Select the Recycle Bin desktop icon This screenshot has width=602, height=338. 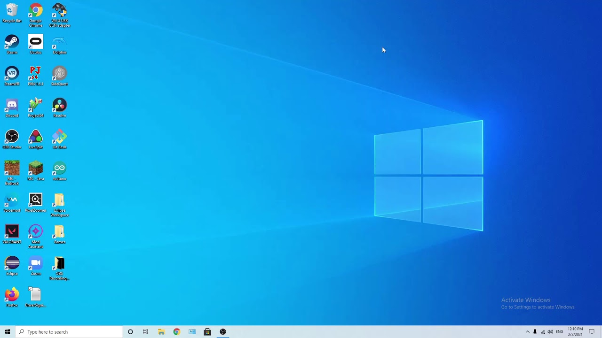pyautogui.click(x=12, y=13)
